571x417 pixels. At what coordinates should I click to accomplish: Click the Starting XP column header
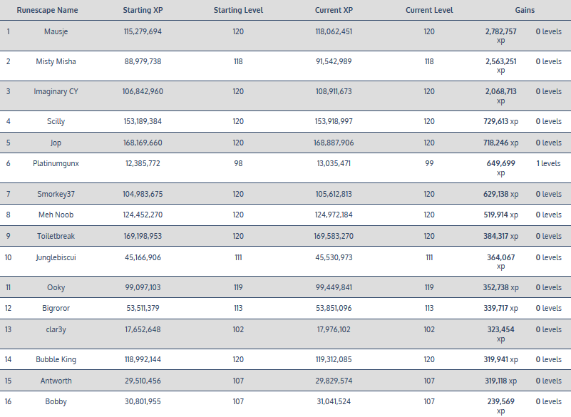[143, 11]
